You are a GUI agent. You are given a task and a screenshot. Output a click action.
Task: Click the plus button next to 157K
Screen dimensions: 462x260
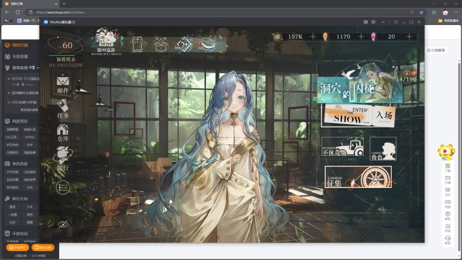point(313,36)
